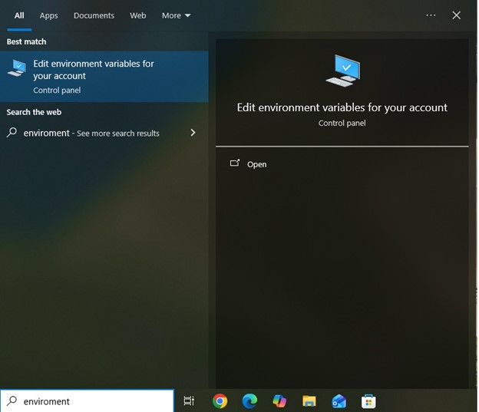Open Google Chrome from the taskbar
The width and height of the screenshot is (479, 412).
coord(220,401)
